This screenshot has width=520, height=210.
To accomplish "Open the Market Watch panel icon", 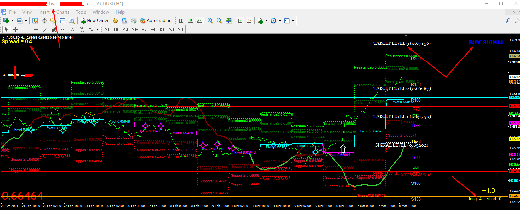I will point(35,21).
